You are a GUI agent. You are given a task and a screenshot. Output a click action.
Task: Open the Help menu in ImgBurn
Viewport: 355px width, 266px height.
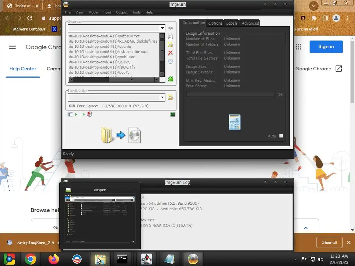tap(149, 12)
